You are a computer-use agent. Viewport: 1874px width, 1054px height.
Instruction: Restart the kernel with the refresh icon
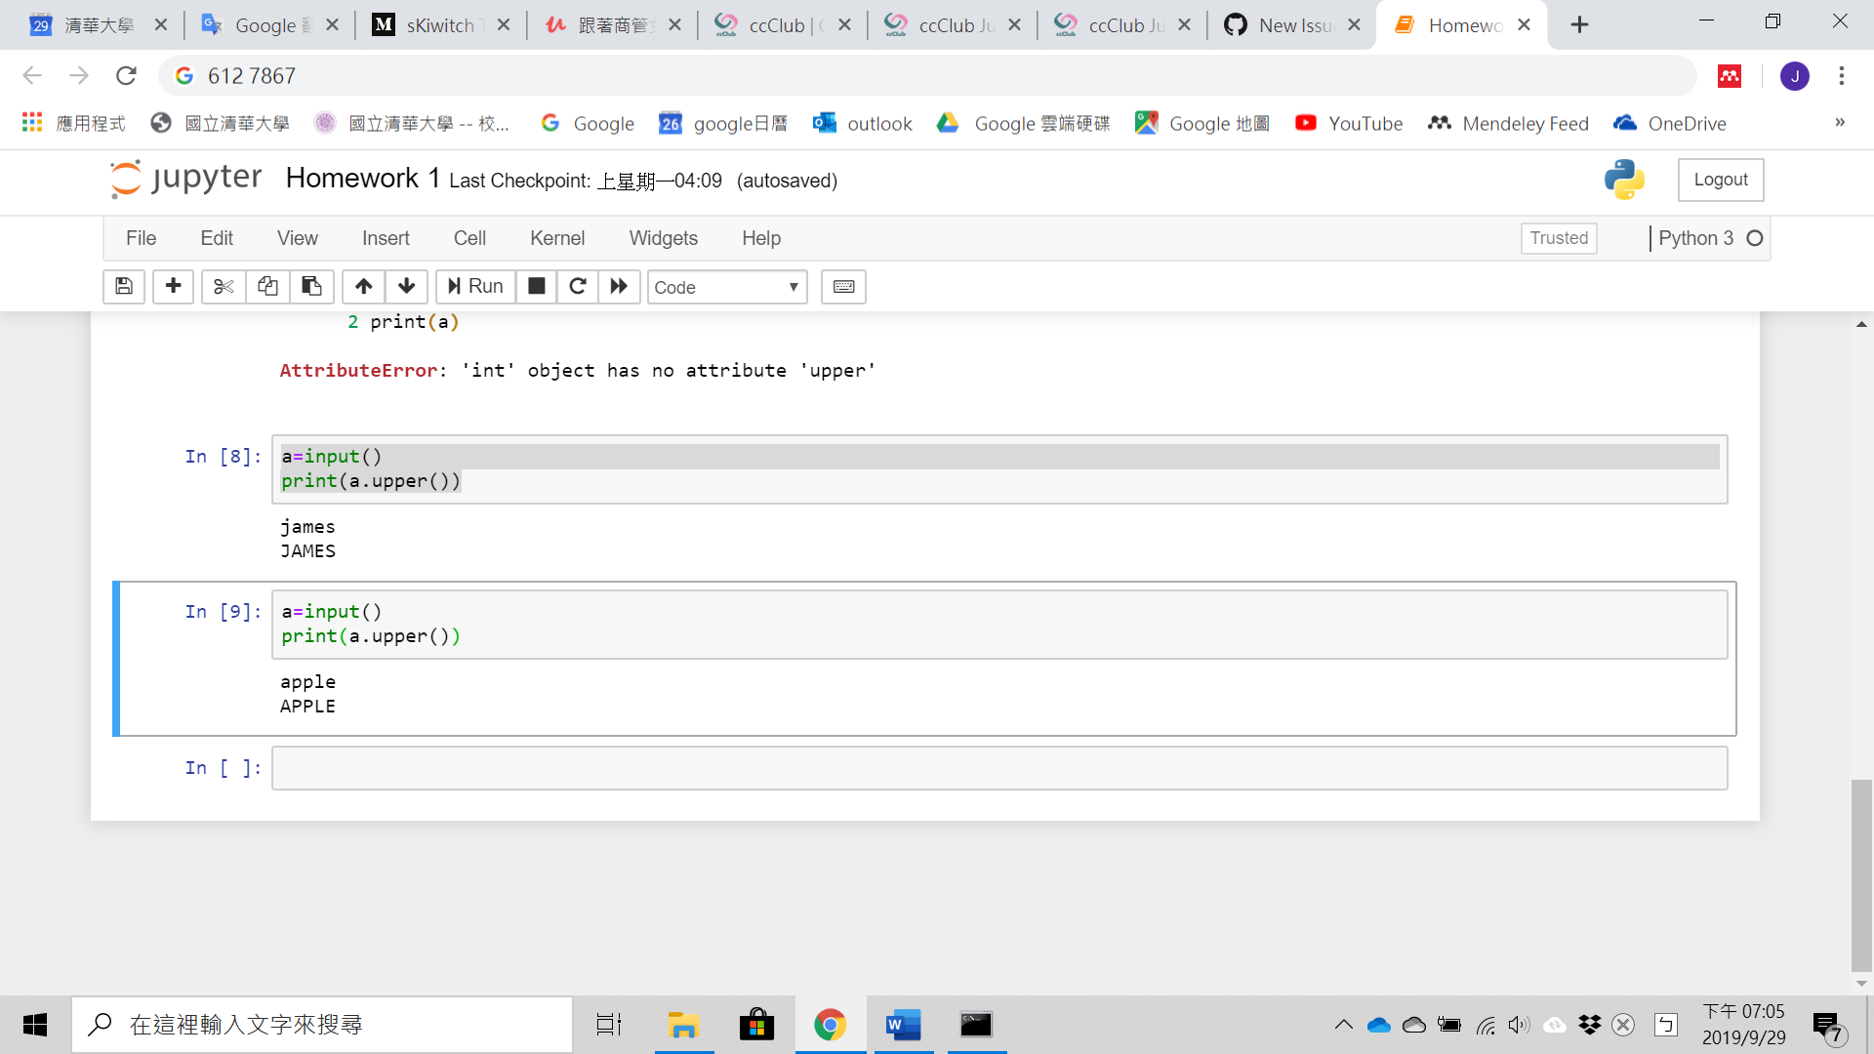point(577,286)
